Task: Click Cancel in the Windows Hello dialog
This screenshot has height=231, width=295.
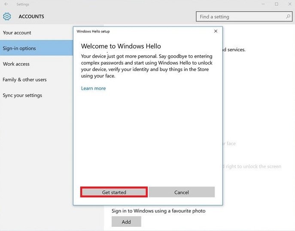Action: coord(182,192)
